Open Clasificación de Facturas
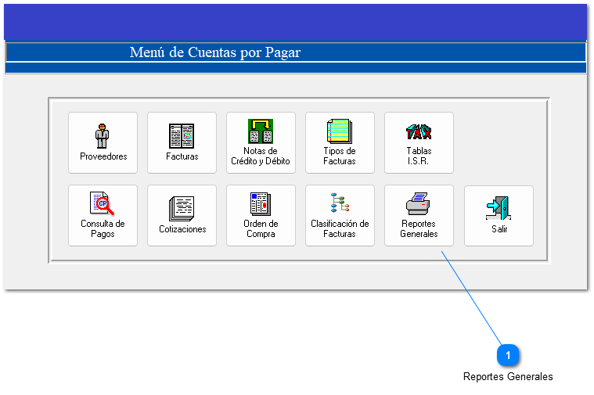This screenshot has width=594, height=395. [340, 215]
